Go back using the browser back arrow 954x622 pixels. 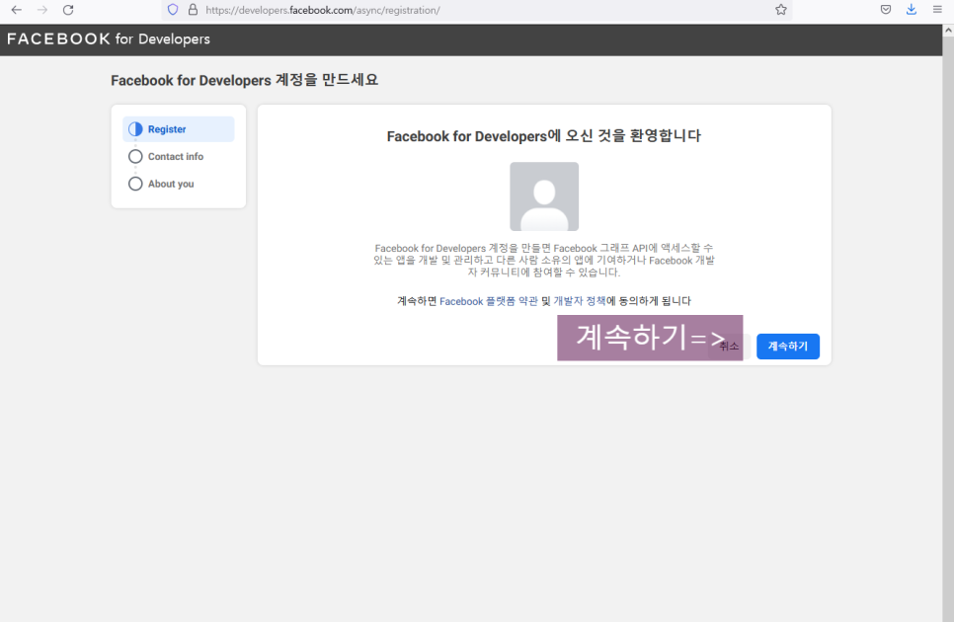click(17, 10)
